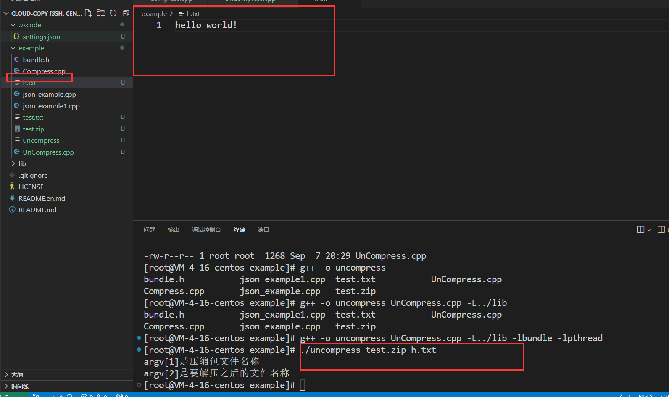Select the 终端 terminal tab
The width and height of the screenshot is (669, 397).
tap(240, 230)
